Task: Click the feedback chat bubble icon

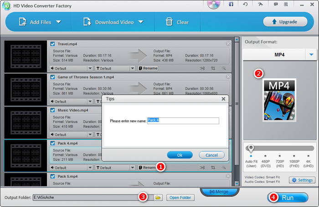Action: pos(276,4)
